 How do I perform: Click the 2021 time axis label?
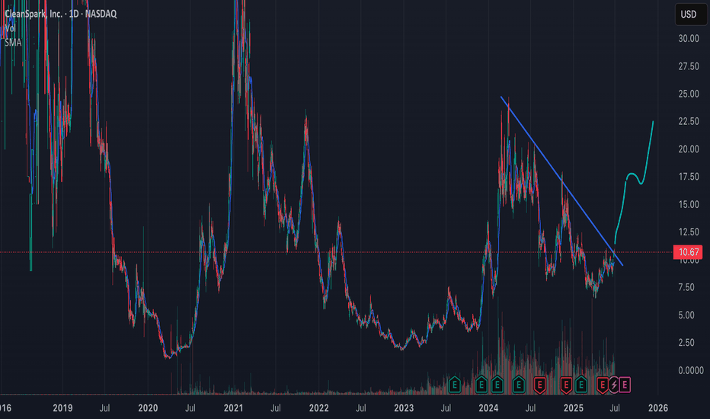233,408
